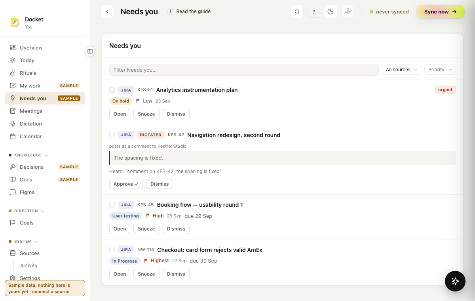475x301 pixels.
Task: Open Rituals in the sidebar
Action: pos(45,73)
